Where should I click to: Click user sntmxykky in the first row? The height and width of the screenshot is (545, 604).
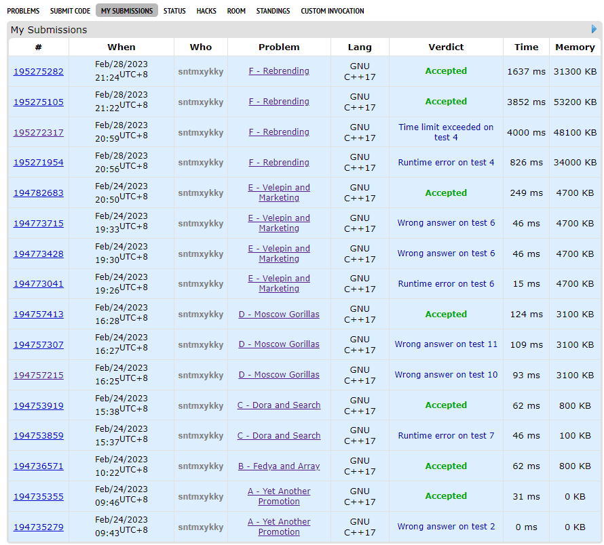click(x=200, y=72)
